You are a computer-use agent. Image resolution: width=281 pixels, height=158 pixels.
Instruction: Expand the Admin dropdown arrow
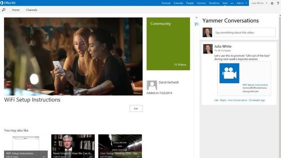click(x=246, y=3)
